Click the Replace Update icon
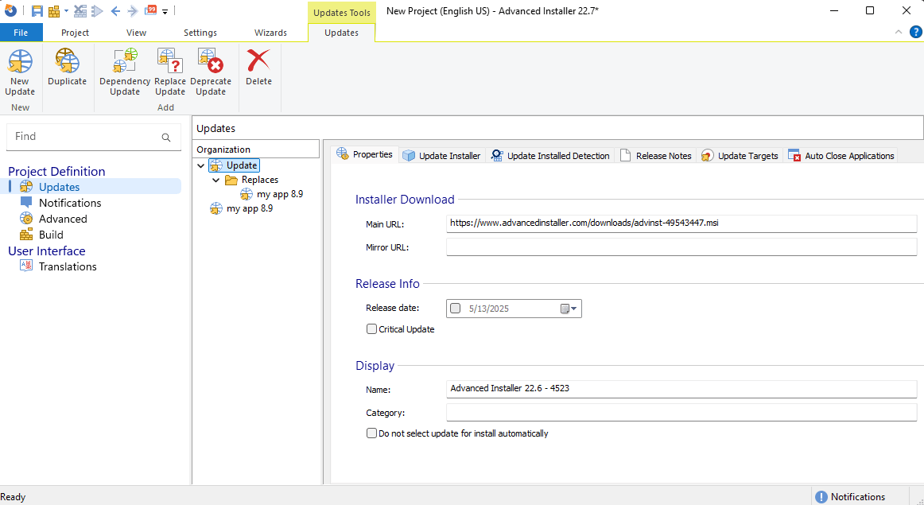Viewport: 924px width, 505px height. click(170, 72)
